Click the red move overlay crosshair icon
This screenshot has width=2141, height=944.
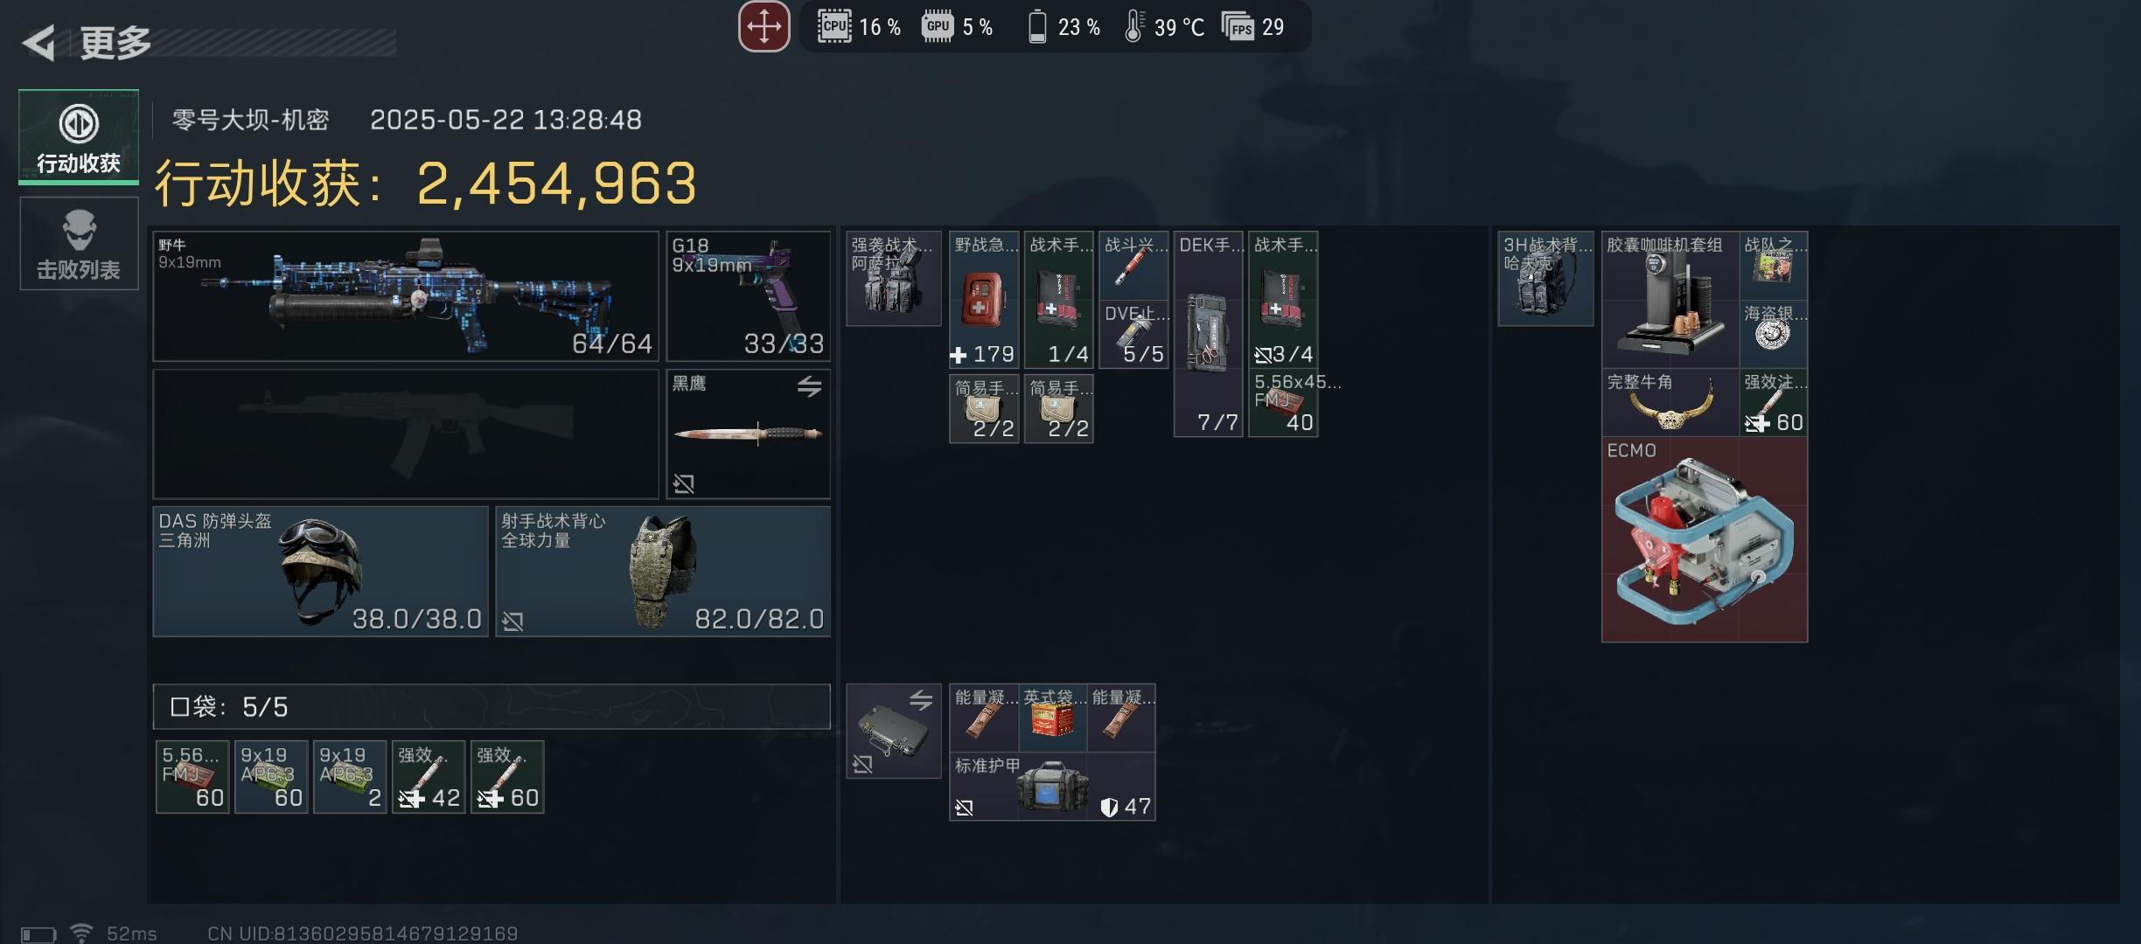(x=764, y=26)
